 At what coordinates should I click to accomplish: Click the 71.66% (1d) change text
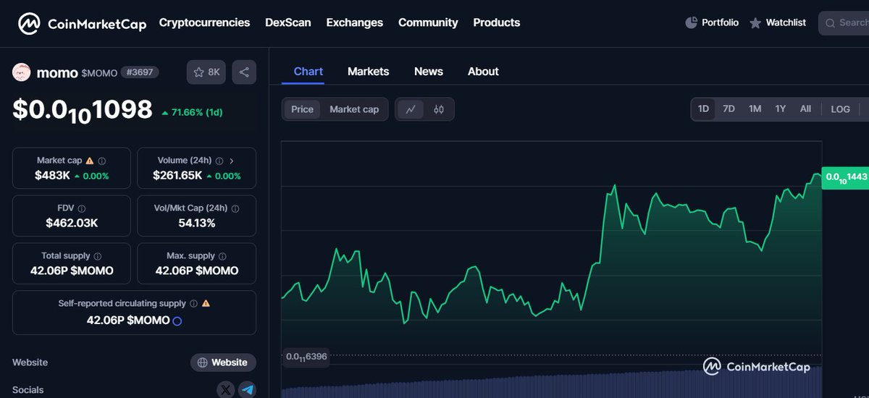(x=192, y=112)
